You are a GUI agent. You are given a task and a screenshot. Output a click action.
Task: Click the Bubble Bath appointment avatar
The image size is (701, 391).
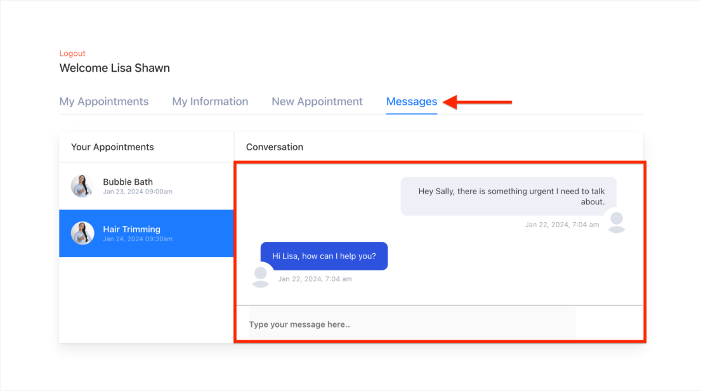[82, 185]
